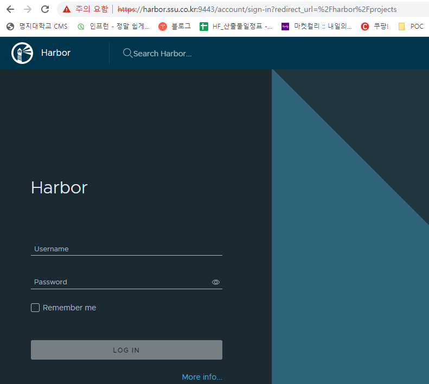This screenshot has width=429, height=384.
Task: Click the red security warning triangle
Action: pos(67,10)
